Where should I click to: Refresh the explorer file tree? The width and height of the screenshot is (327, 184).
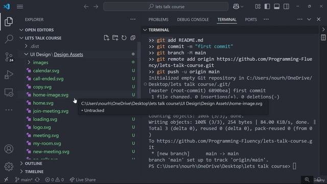click(x=124, y=38)
